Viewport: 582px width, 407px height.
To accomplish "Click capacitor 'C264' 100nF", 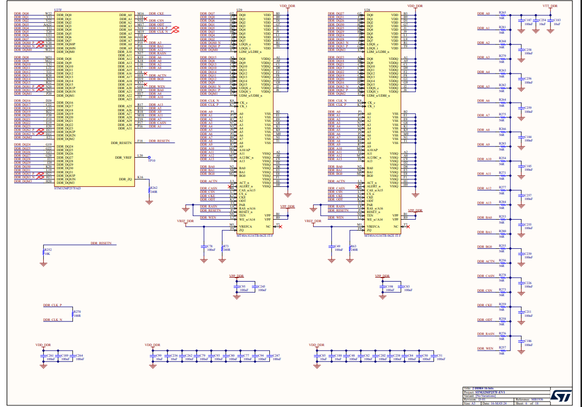I will (x=73, y=357).
